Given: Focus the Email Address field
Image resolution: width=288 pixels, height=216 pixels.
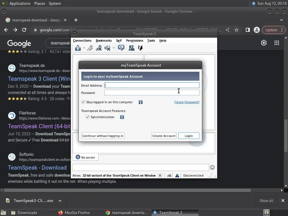Looking at the screenshot, I should click(152, 85).
